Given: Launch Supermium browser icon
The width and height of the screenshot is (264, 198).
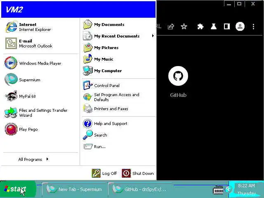Looking at the screenshot, I should [x=11, y=80].
